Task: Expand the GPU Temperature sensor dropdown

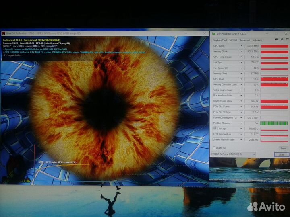Action: click(x=241, y=57)
